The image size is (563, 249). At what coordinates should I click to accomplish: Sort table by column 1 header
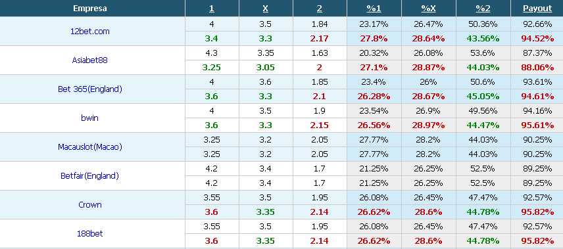pyautogui.click(x=212, y=9)
